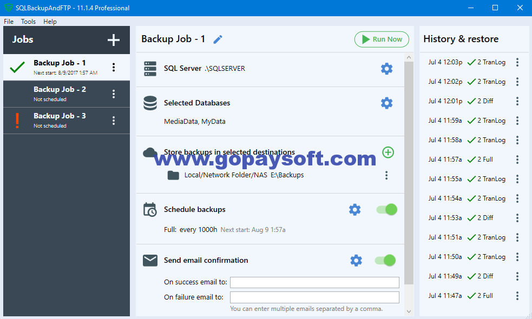Click the Local/Network Folder/NAS E:\Backups destination
The image size is (532, 319).
(244, 175)
